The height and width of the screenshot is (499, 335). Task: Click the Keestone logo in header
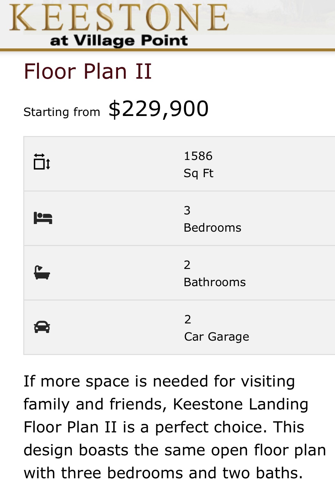click(x=119, y=18)
